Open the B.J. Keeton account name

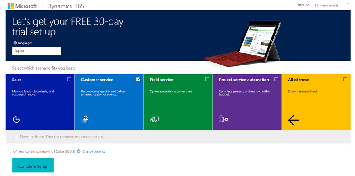click(326, 6)
